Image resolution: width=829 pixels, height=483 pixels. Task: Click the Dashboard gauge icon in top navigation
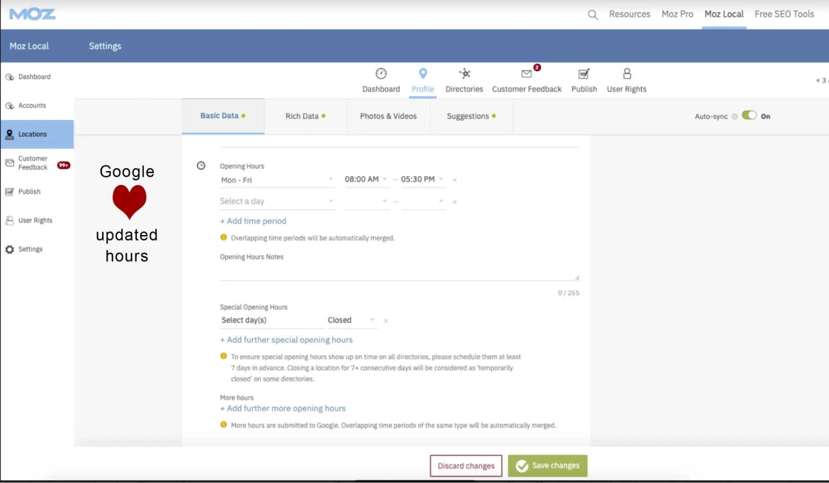click(381, 74)
